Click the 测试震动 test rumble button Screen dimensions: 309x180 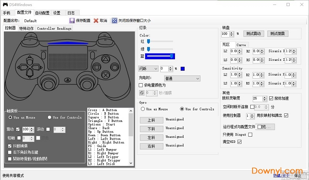click(254, 34)
